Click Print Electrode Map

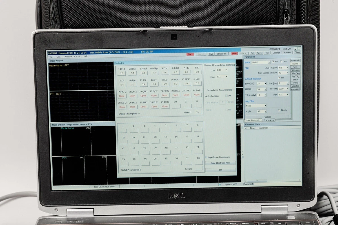coord(220,163)
